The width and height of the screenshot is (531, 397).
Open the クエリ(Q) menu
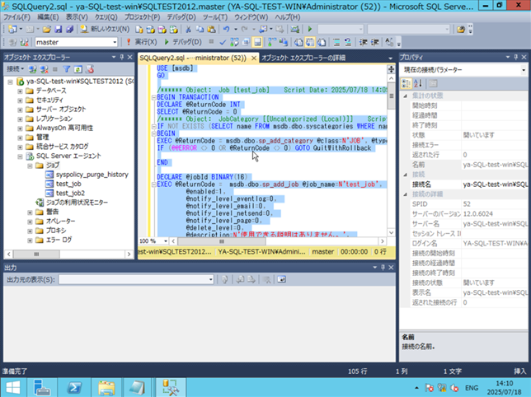[x=106, y=17]
